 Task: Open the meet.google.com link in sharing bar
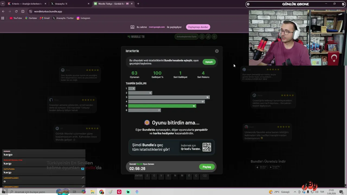(x=157, y=27)
